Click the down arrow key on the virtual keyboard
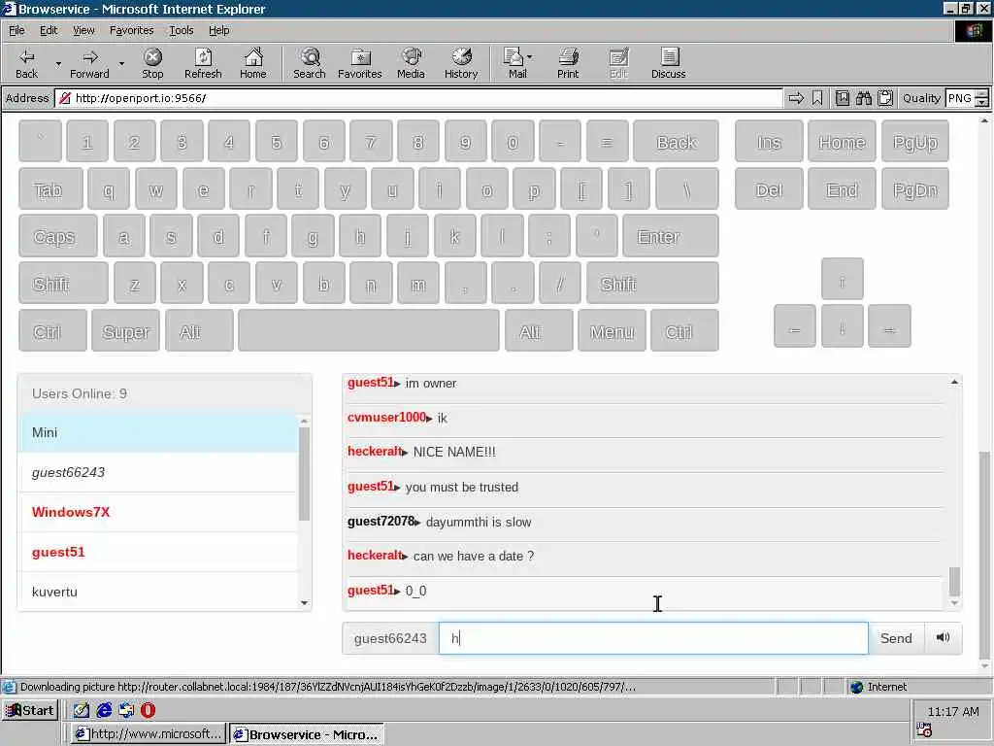 pos(842,326)
